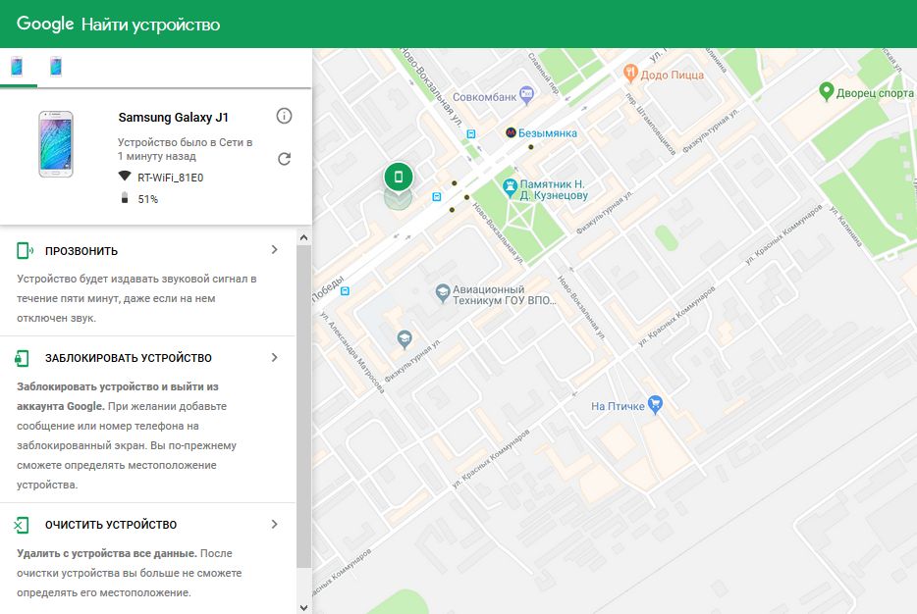The height and width of the screenshot is (614, 917).
Task: Click the Samsung Galaxy J1 phone image
Action: click(55, 144)
